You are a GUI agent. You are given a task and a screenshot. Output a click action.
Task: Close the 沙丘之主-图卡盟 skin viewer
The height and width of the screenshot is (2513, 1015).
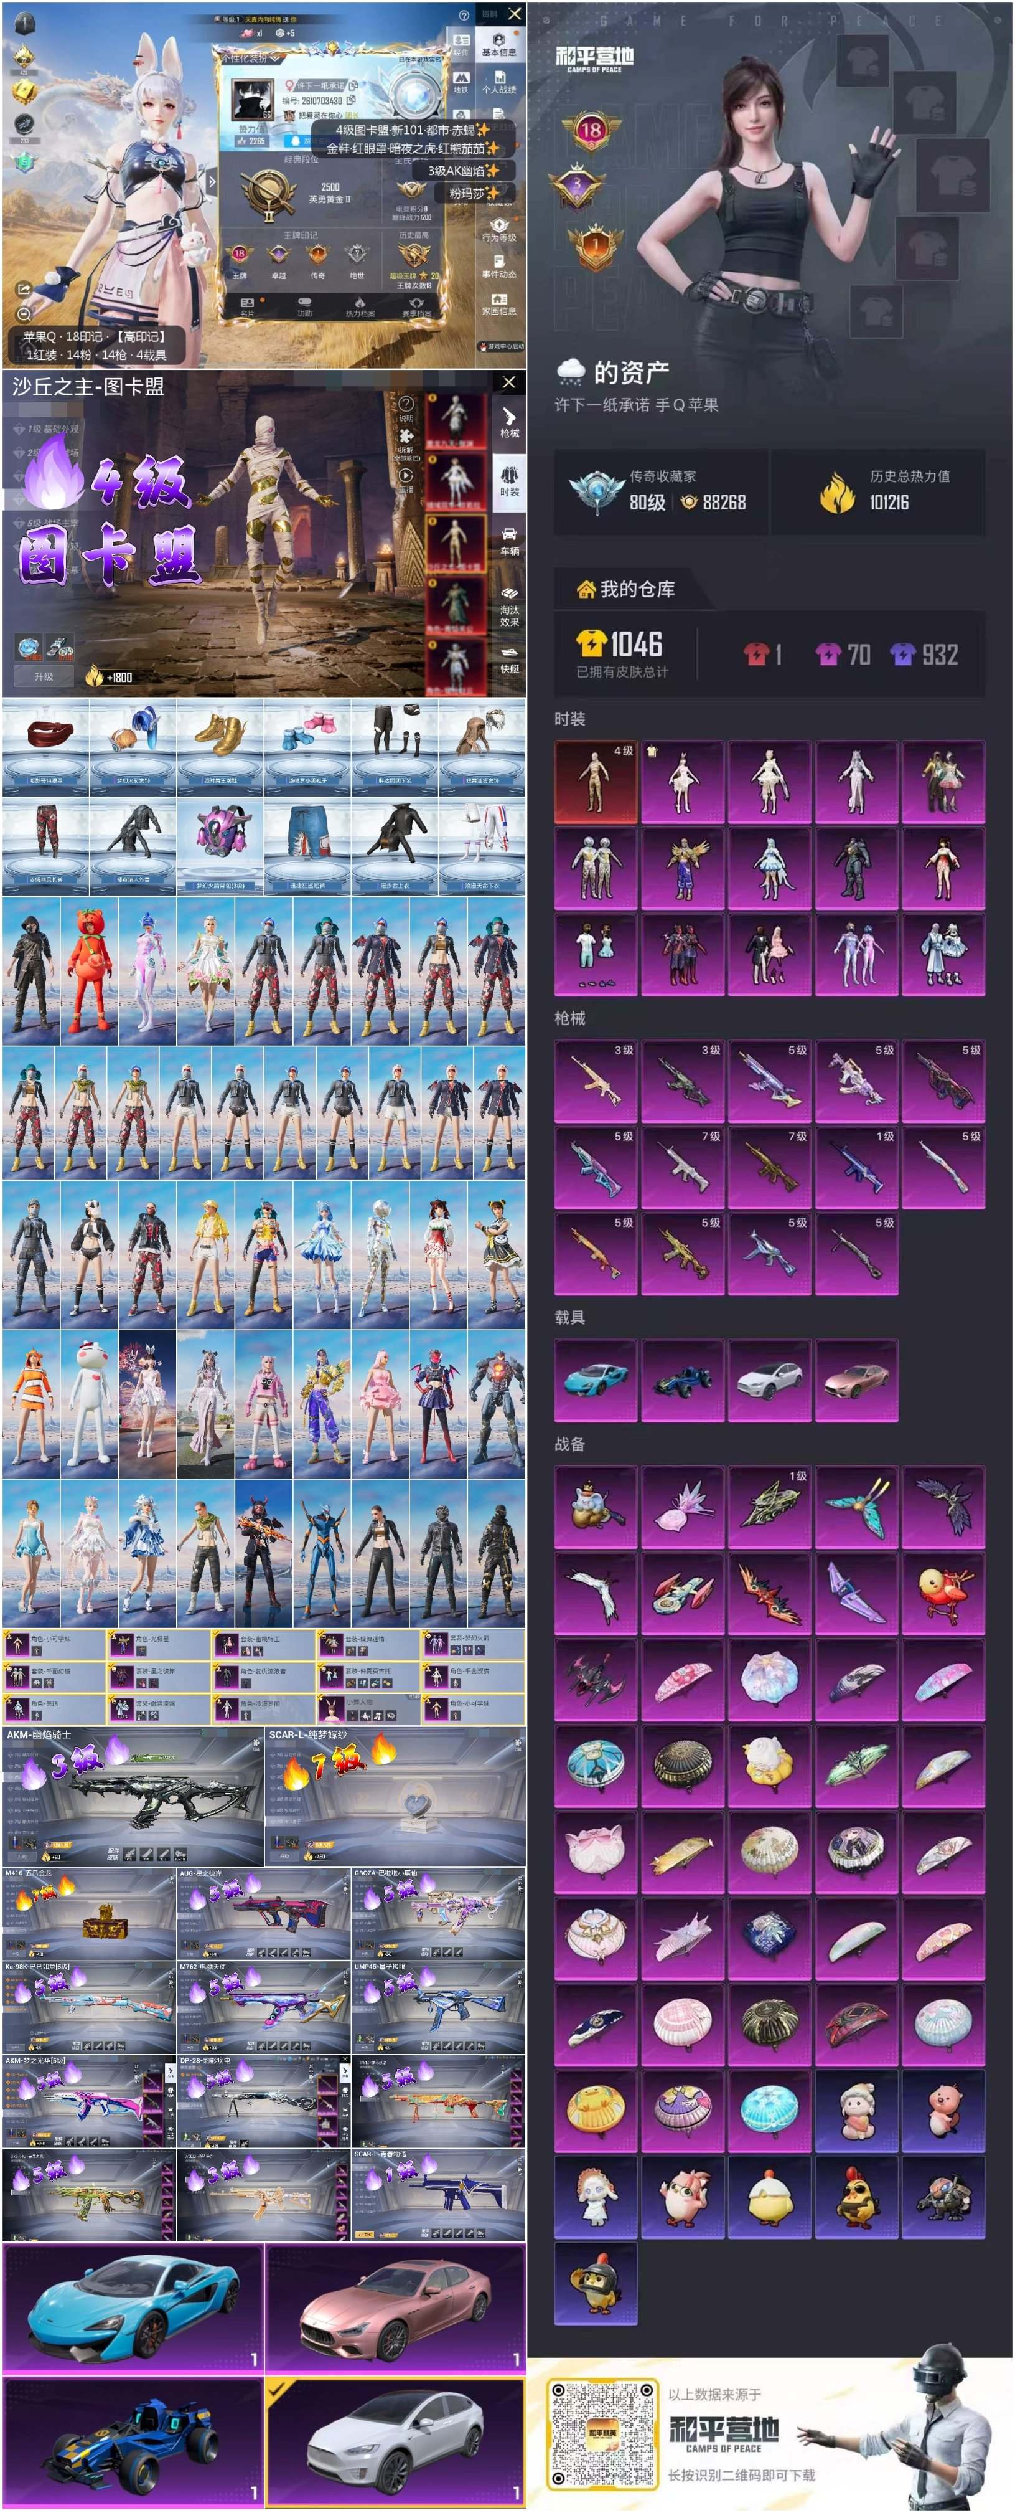[509, 382]
